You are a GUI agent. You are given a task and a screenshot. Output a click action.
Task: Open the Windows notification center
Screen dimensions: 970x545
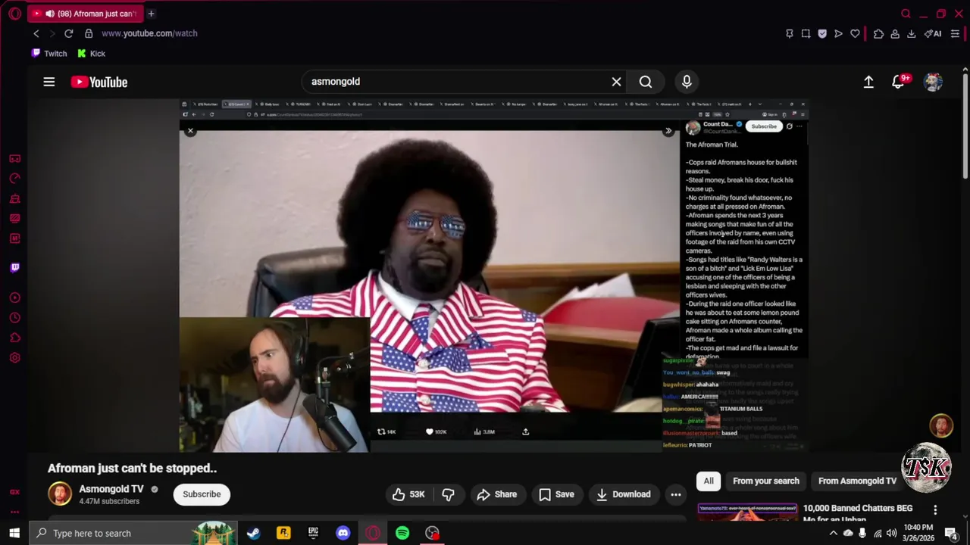[x=952, y=533]
